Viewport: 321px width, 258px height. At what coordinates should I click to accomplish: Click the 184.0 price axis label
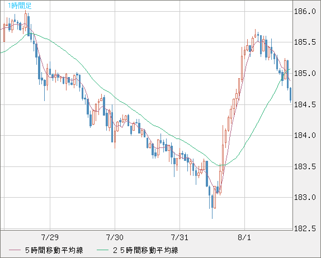point(305,135)
